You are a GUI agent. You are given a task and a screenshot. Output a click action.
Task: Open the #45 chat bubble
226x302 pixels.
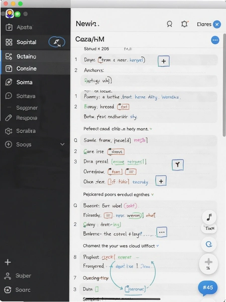(x=208, y=288)
